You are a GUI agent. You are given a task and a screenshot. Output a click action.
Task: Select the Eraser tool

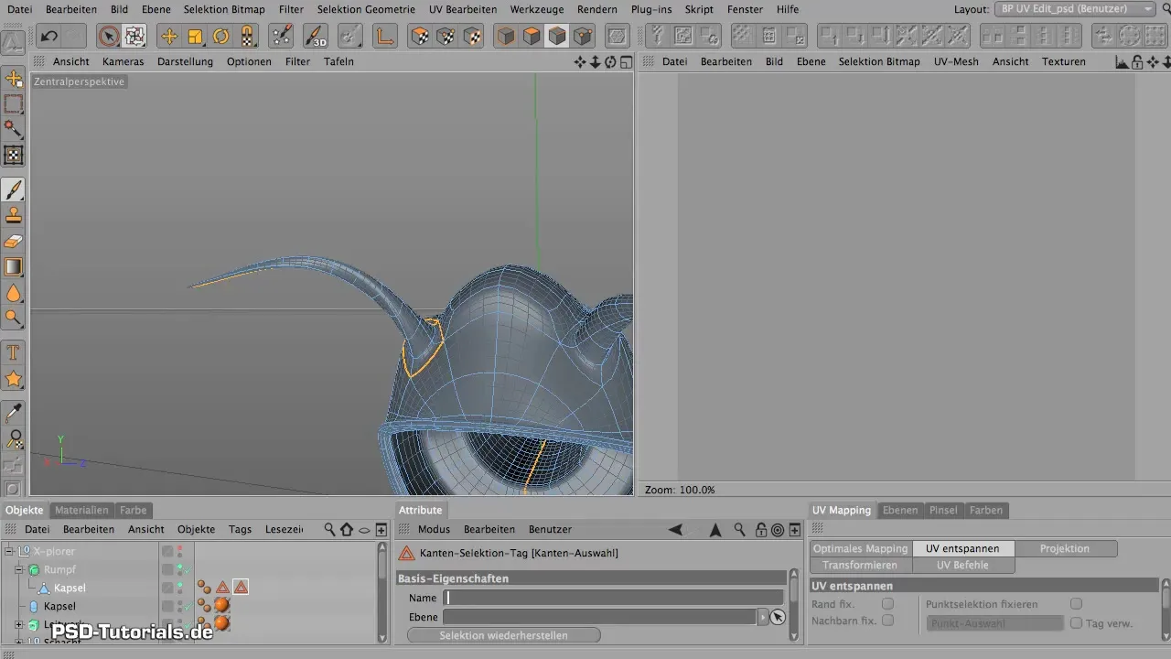(x=14, y=242)
